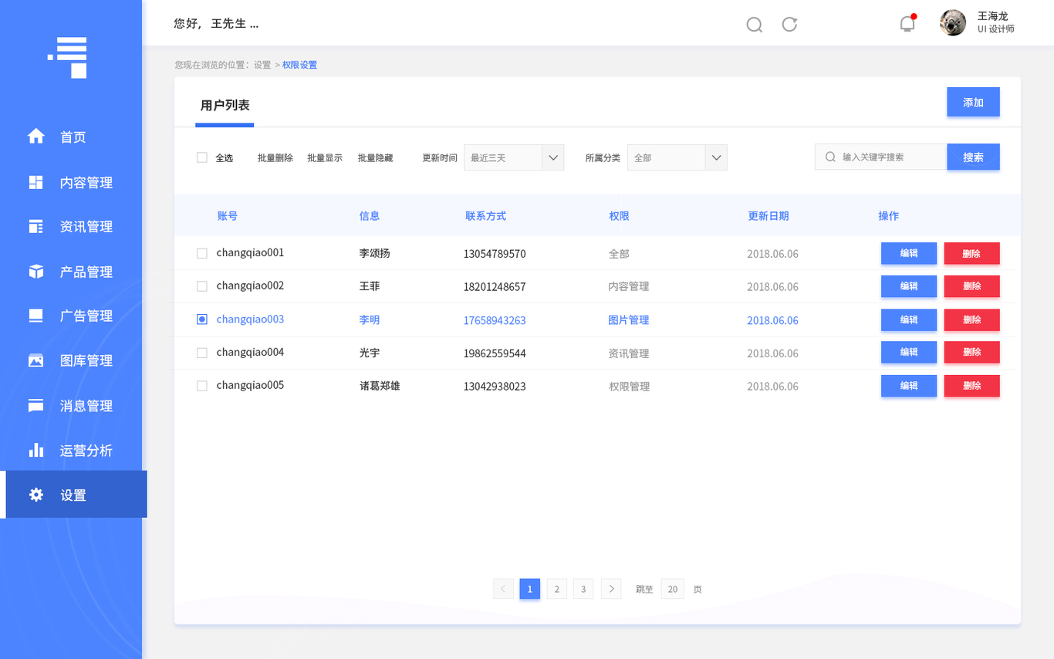Check the changqiao001 row checkbox
1054x659 pixels.
(x=202, y=253)
